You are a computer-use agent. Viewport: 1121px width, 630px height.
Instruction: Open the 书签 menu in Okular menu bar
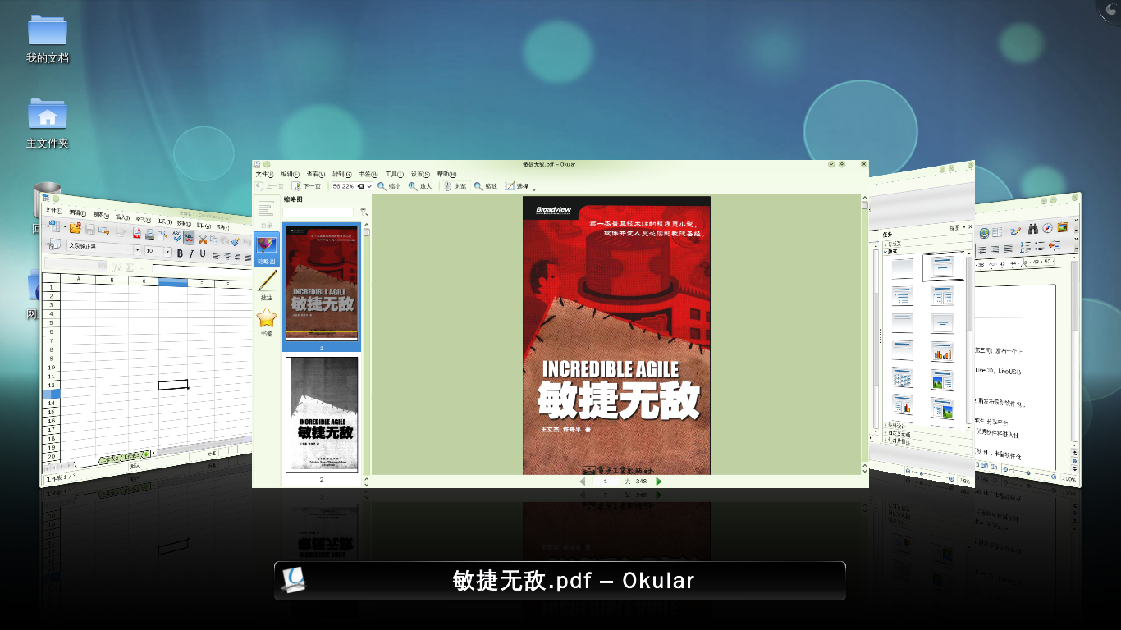368,175
